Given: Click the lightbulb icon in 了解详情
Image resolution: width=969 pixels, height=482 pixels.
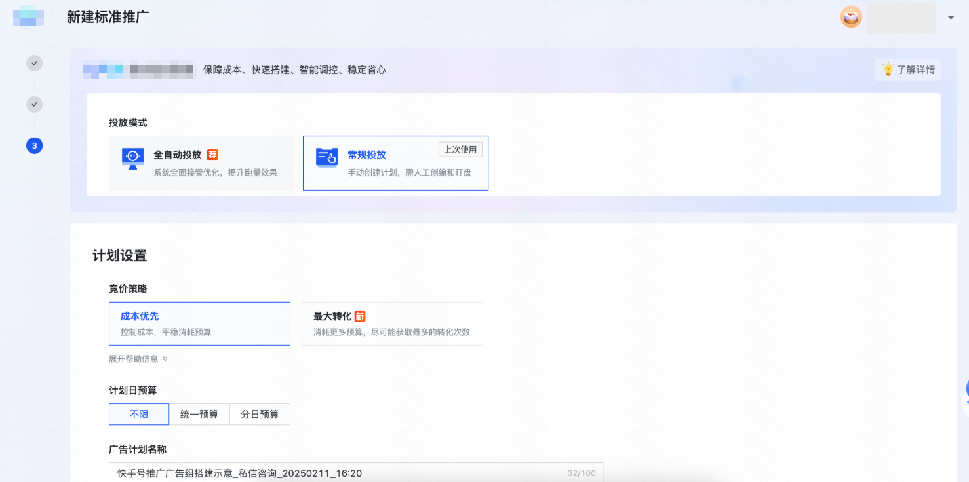Looking at the screenshot, I should [888, 69].
